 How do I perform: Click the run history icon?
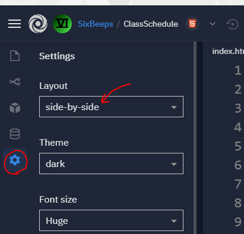pyautogui.click(x=232, y=24)
